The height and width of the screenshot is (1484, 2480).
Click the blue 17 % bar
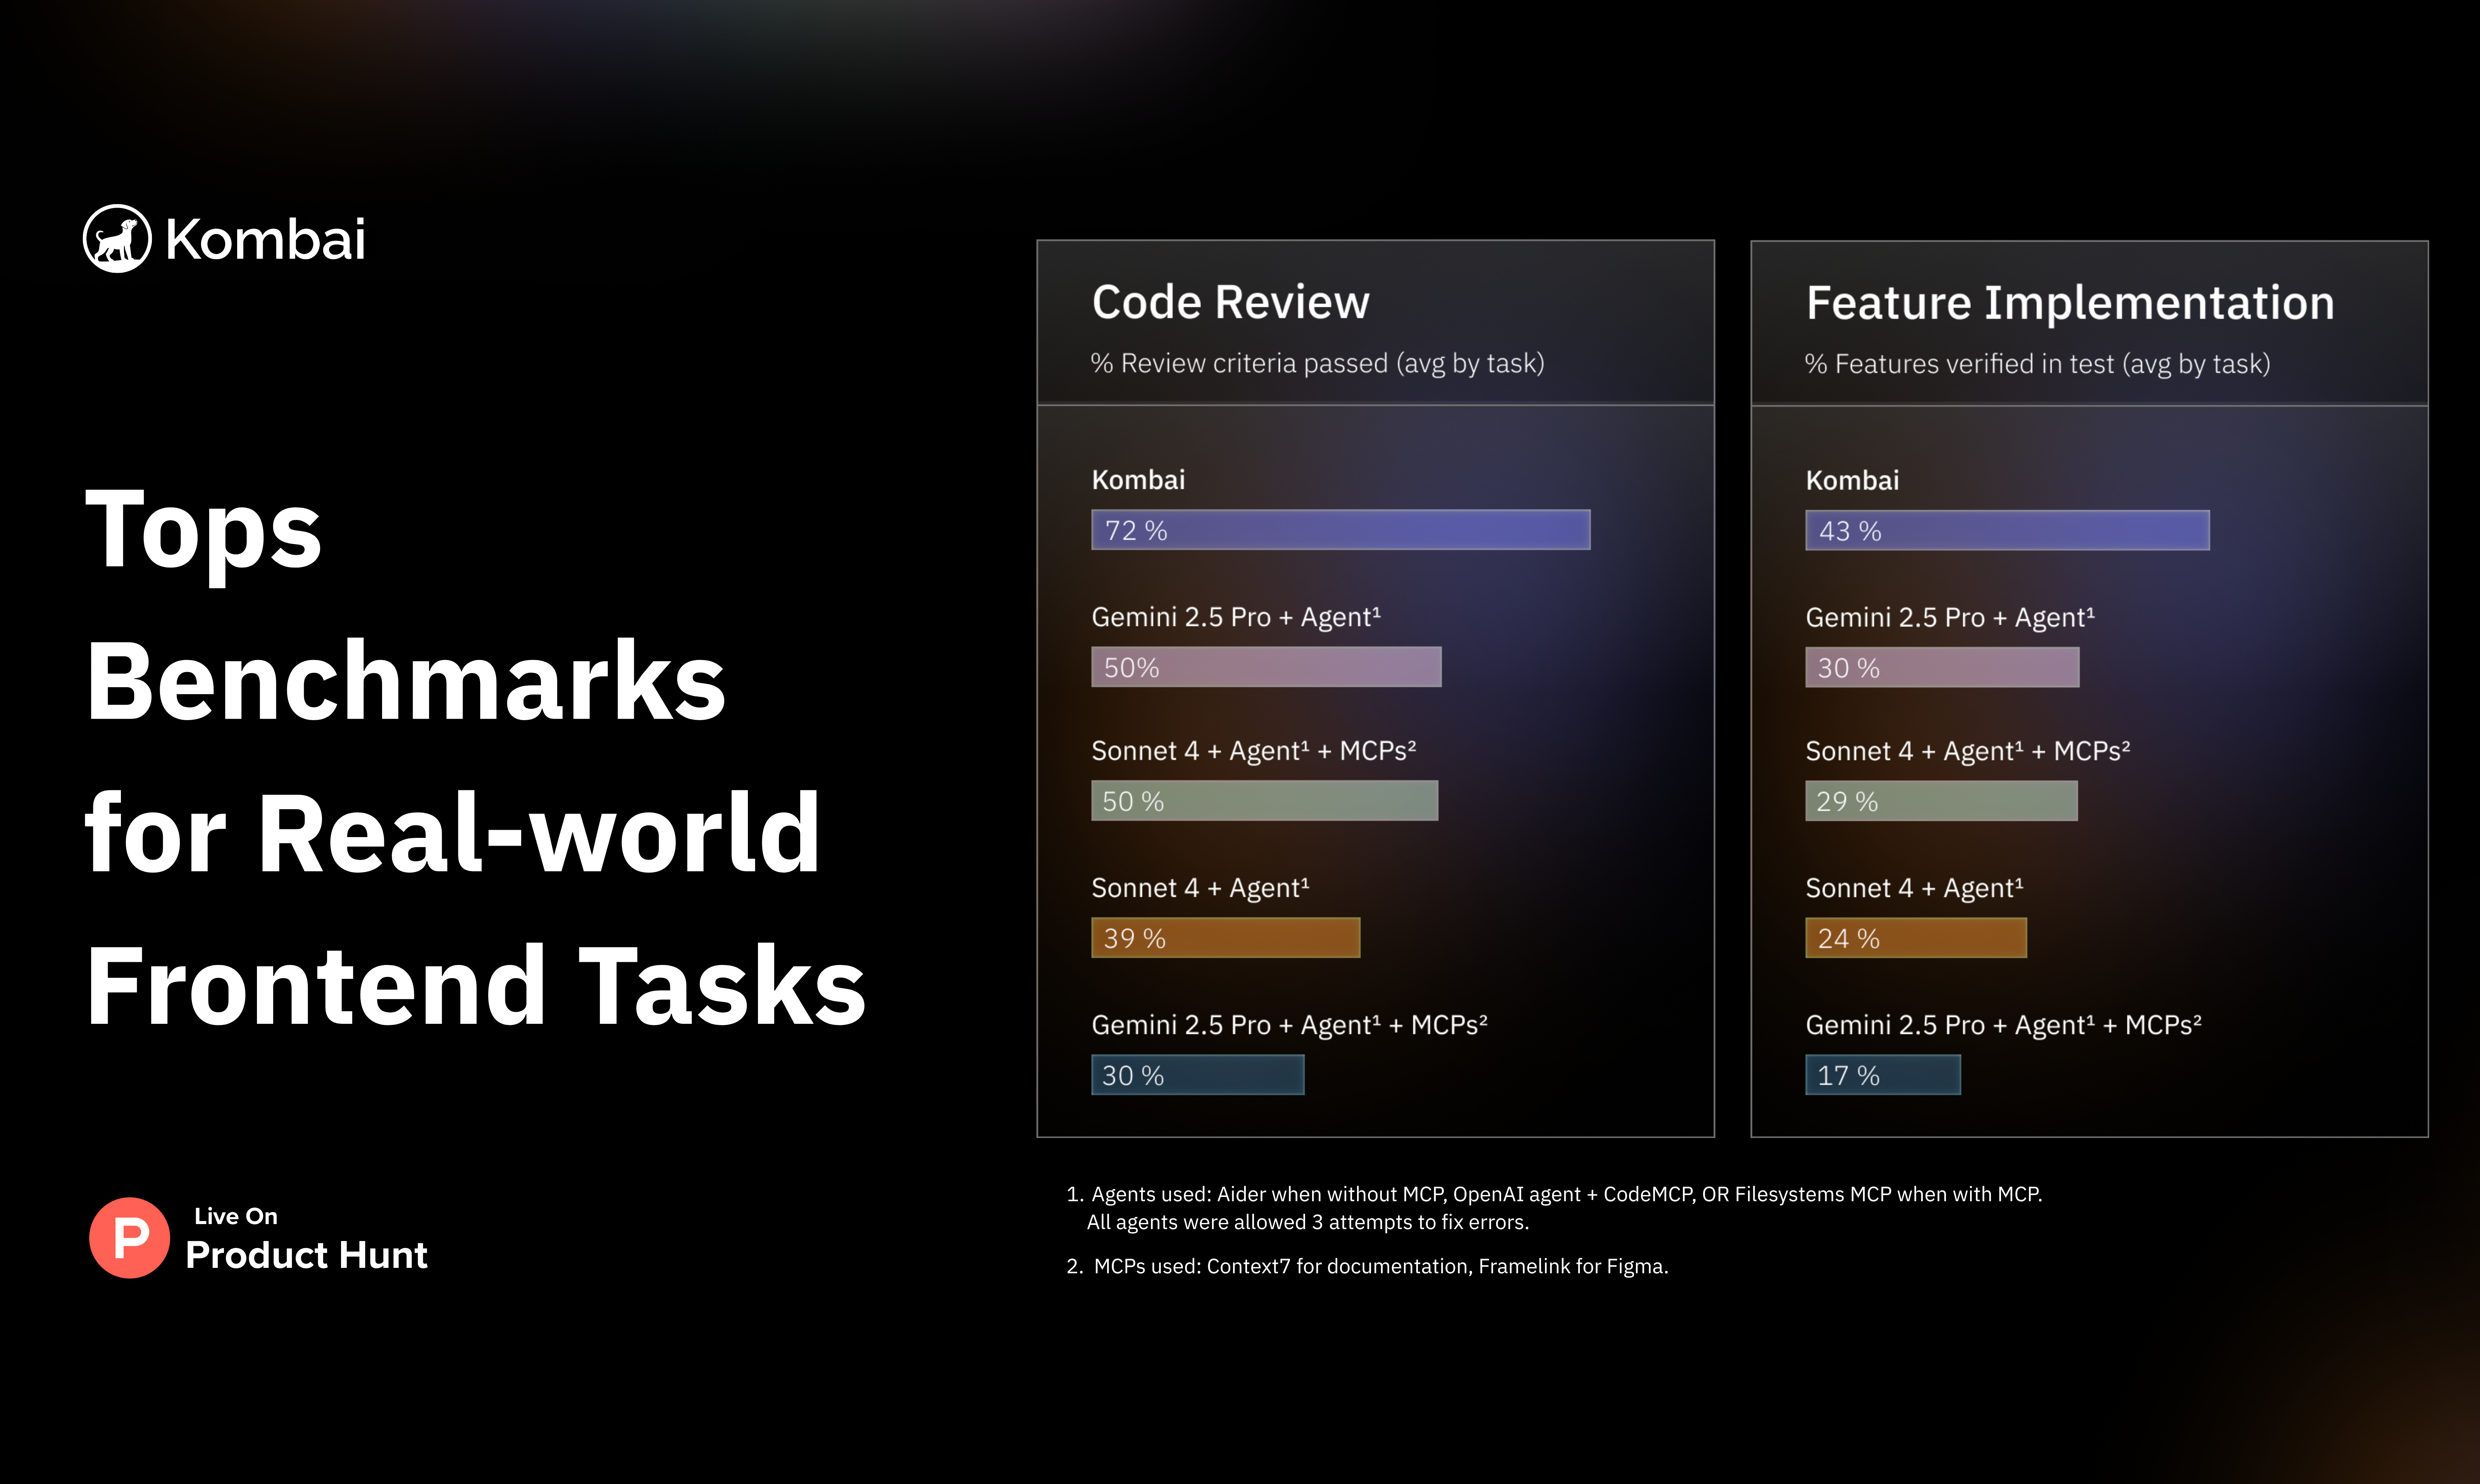pyautogui.click(x=1883, y=1075)
